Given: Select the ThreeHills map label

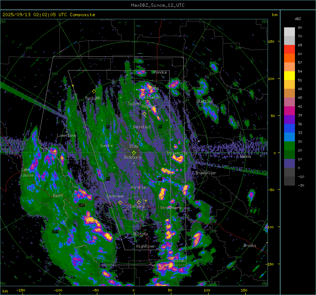Looking at the screenshot, I should [x=177, y=153].
